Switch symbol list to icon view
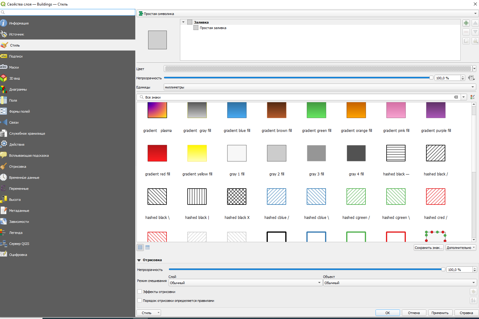The width and height of the screenshot is (479, 319). click(140, 247)
